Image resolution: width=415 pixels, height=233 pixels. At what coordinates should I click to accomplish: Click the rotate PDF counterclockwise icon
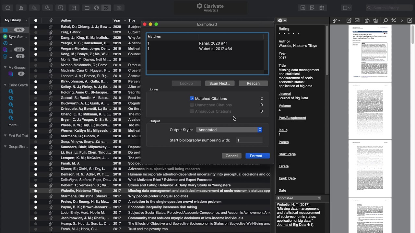367,20
